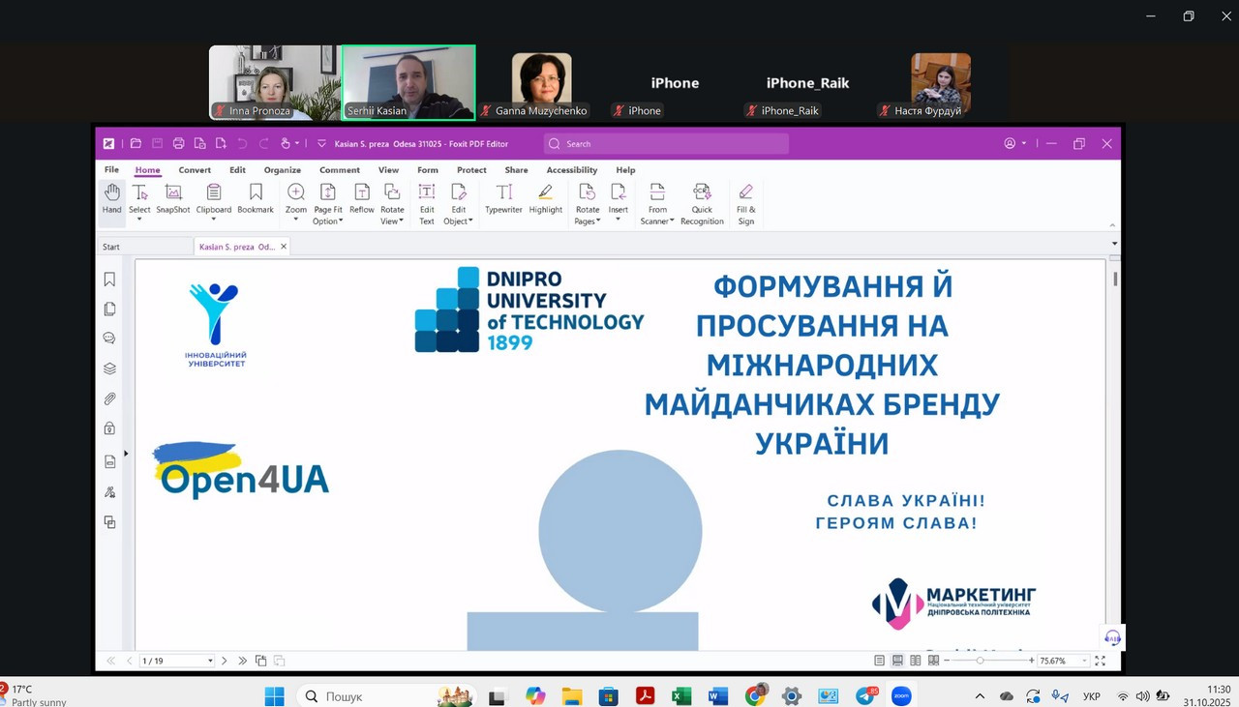
Task: Expand the Page Fit Option dropdown
Action: pos(328,221)
